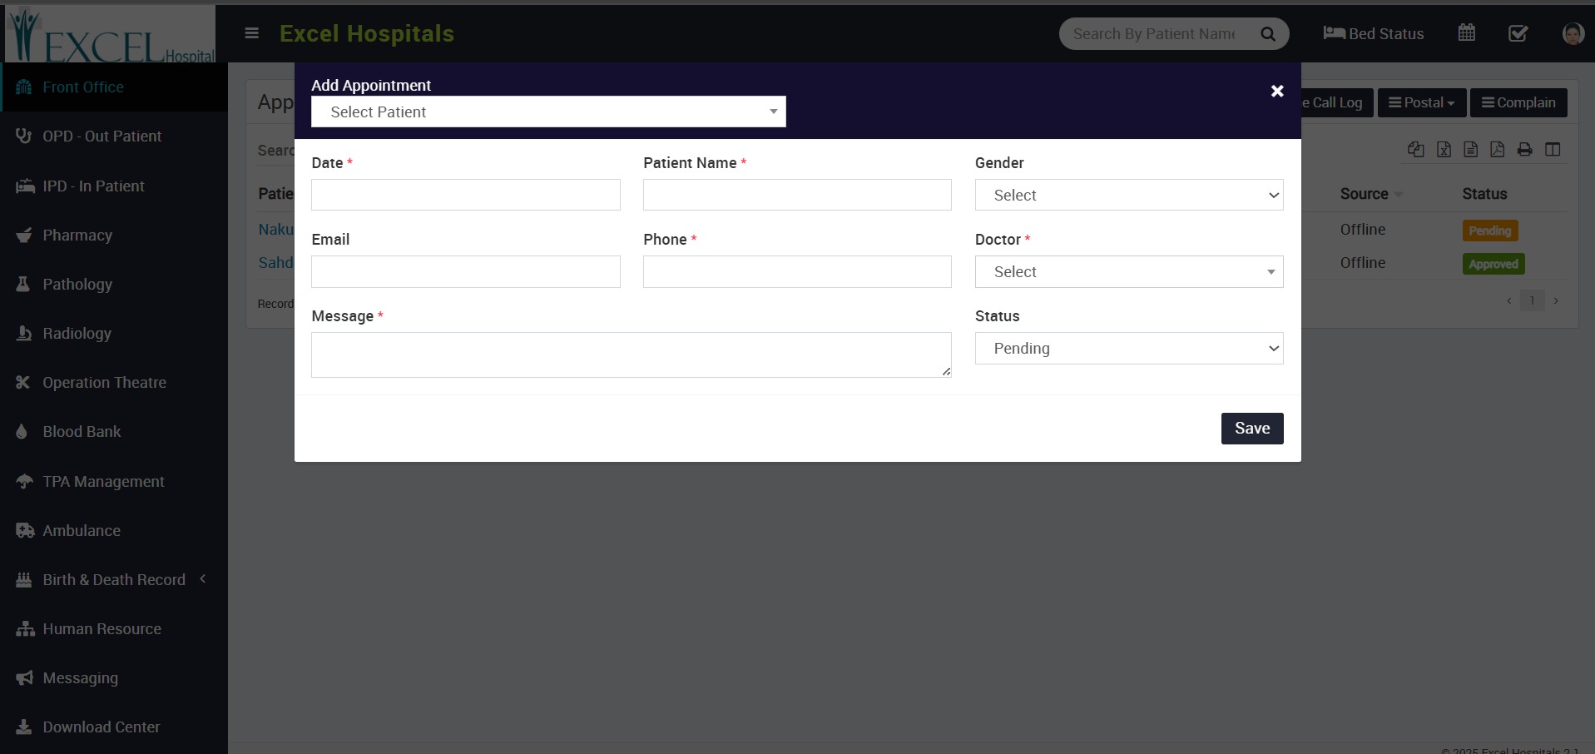Screen dimensions: 1595x754
Task: Click the Complain button
Action: pos(1518,103)
